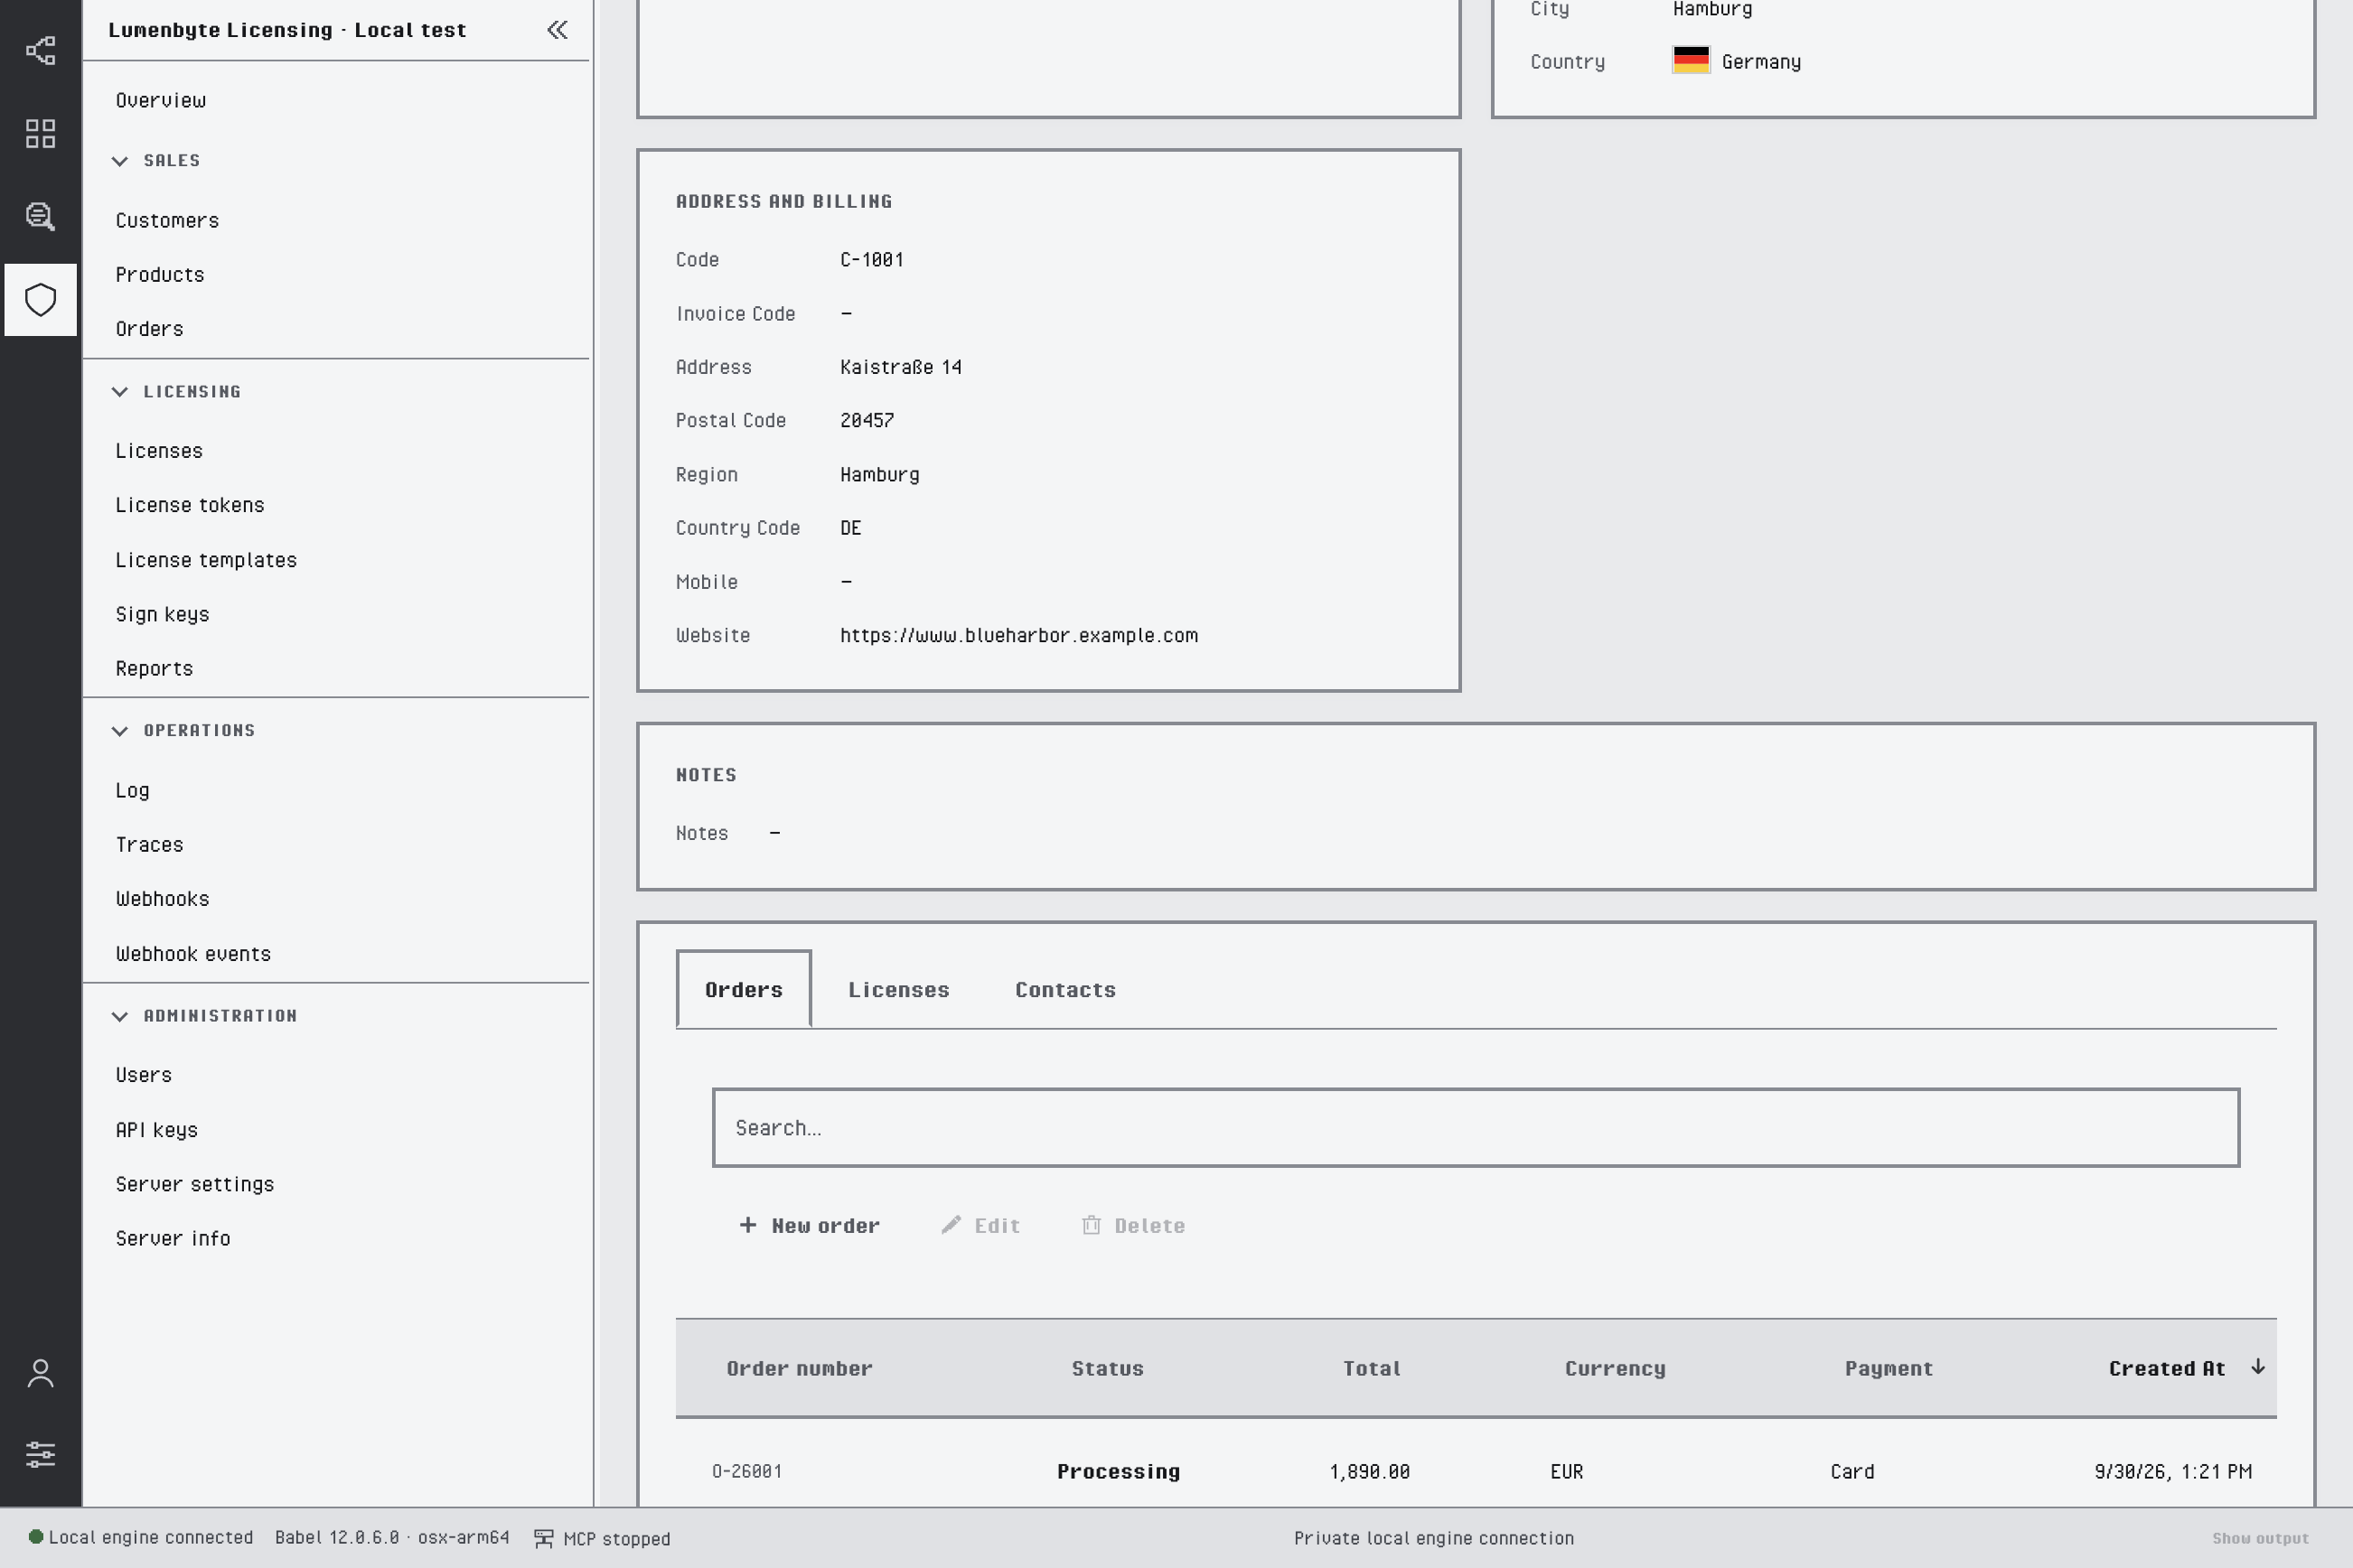The height and width of the screenshot is (1568, 2353).
Task: Collapse the sidebar with double chevron icon
Action: coord(558,30)
